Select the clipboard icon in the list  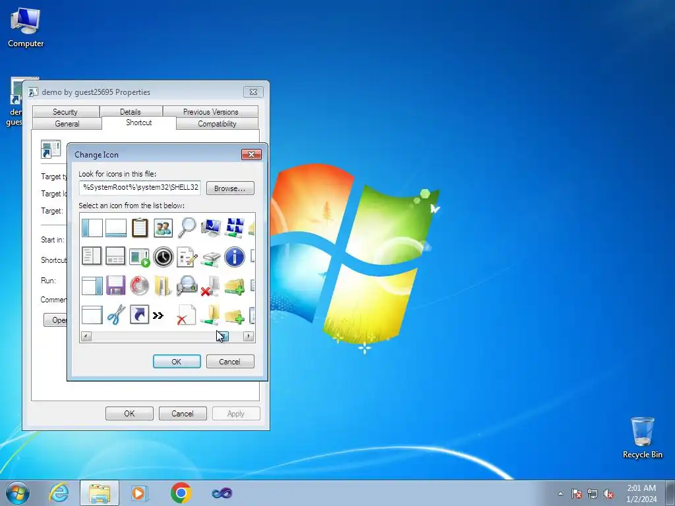pyautogui.click(x=140, y=227)
